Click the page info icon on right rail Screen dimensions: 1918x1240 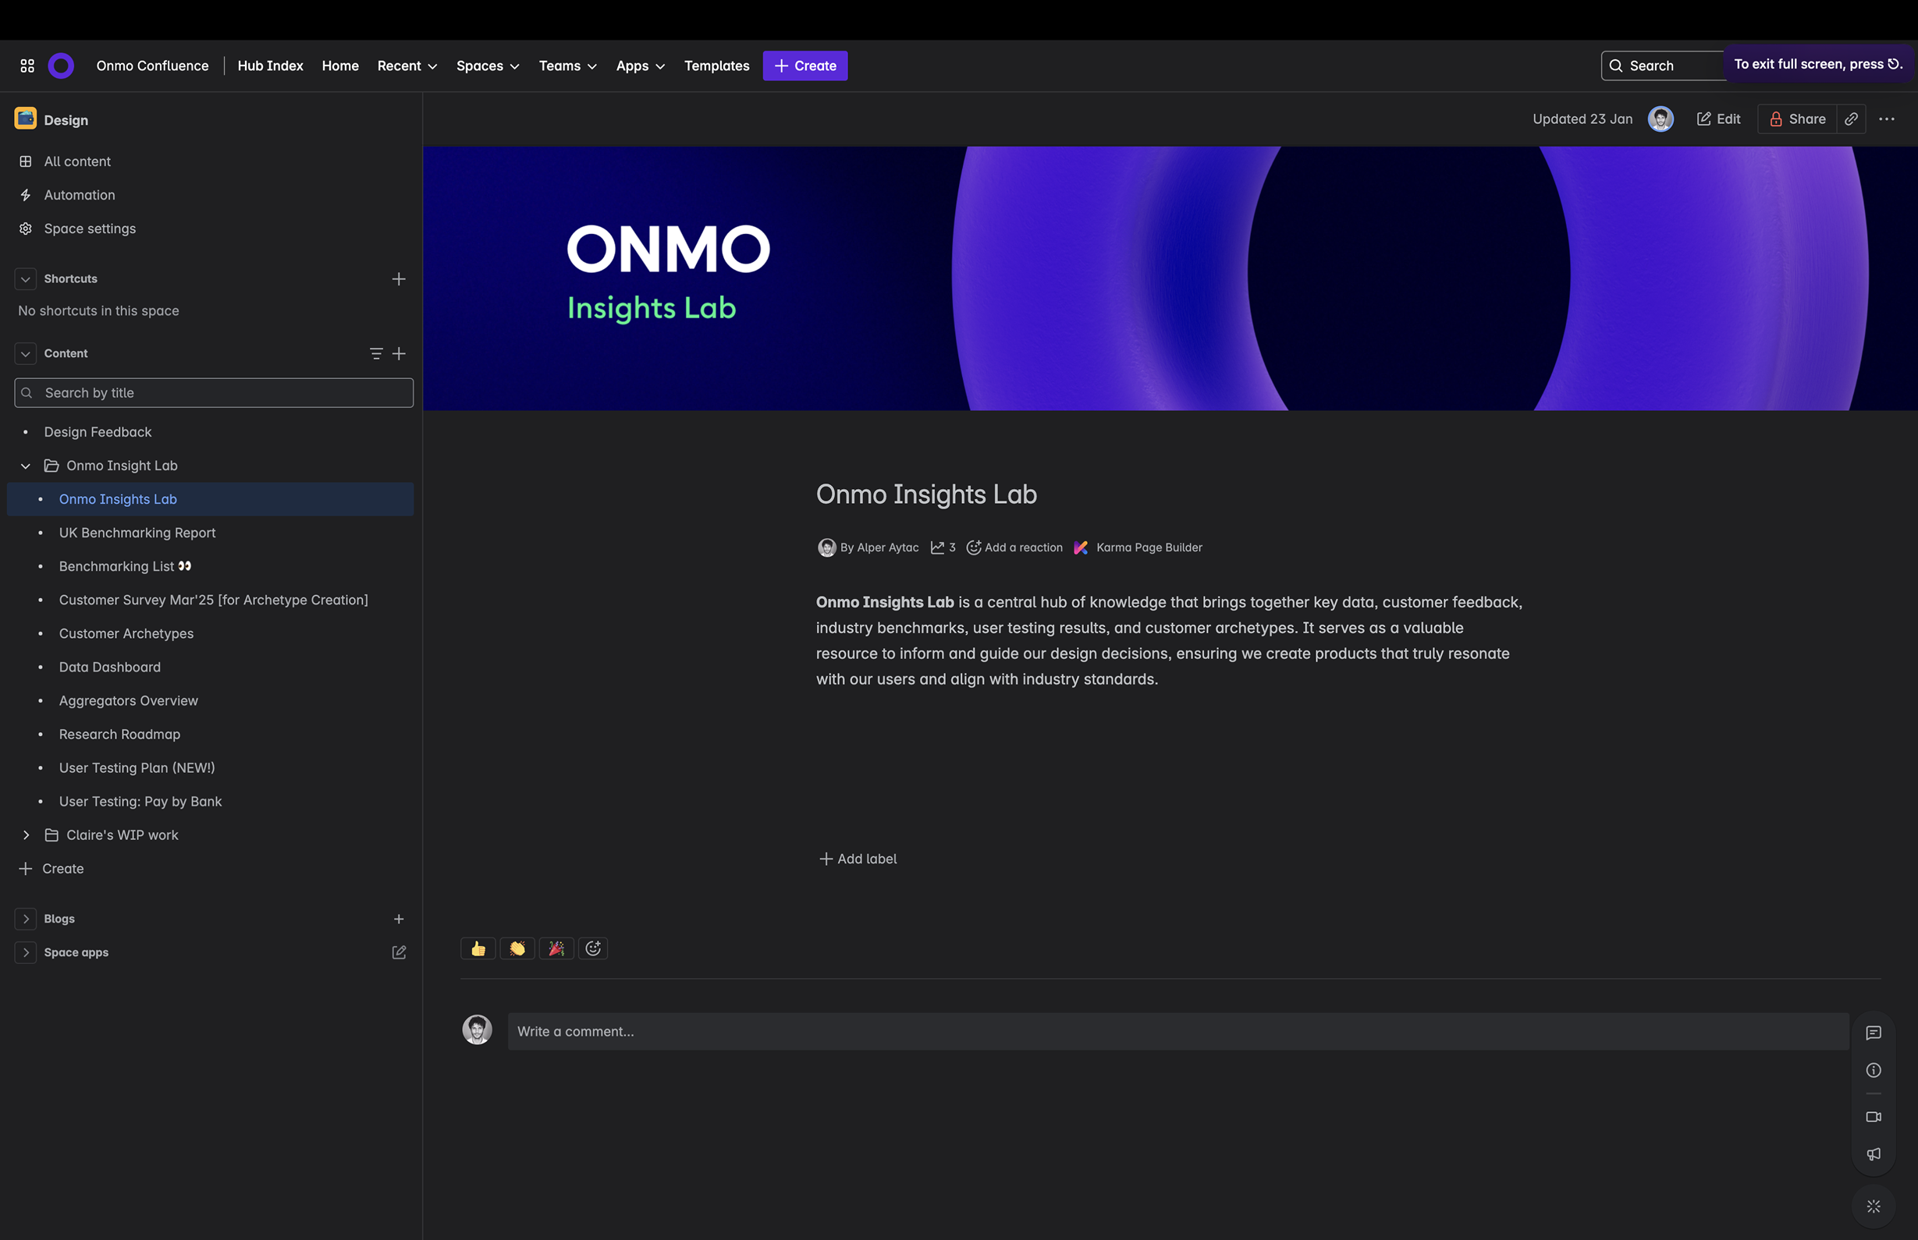click(x=1874, y=1070)
